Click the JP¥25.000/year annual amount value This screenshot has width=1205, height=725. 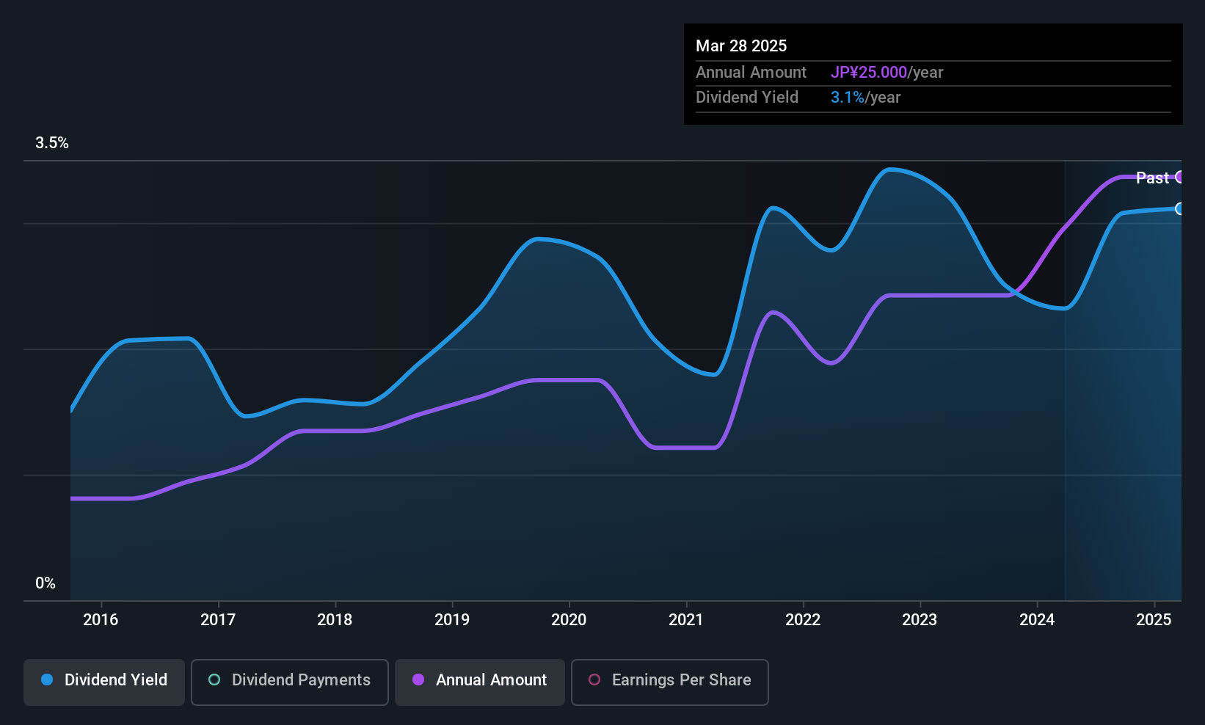[887, 72]
